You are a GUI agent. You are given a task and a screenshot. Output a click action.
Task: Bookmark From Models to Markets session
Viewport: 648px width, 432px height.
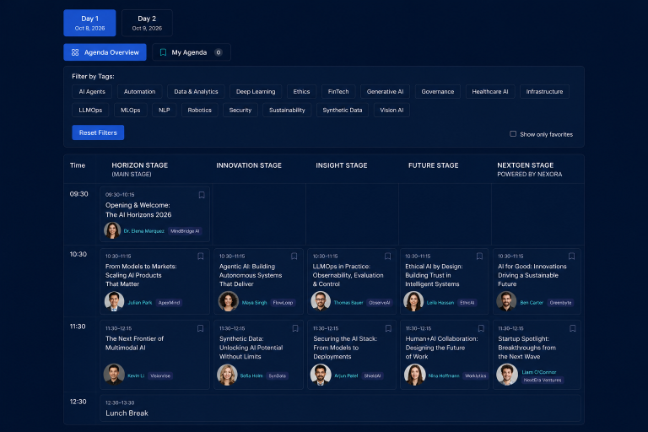[201, 256]
